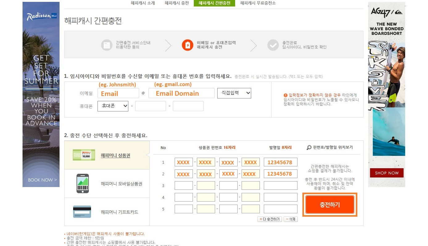Click row 1 first PIN field
The width and height of the screenshot is (428, 246).
pyautogui.click(x=184, y=162)
